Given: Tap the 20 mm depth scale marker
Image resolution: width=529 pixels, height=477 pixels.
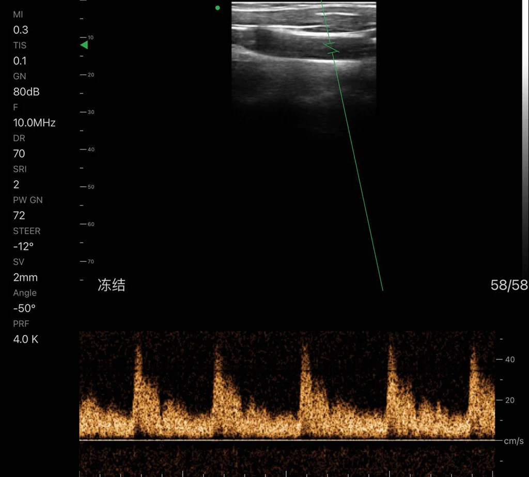Looking at the screenshot, I should click(87, 75).
